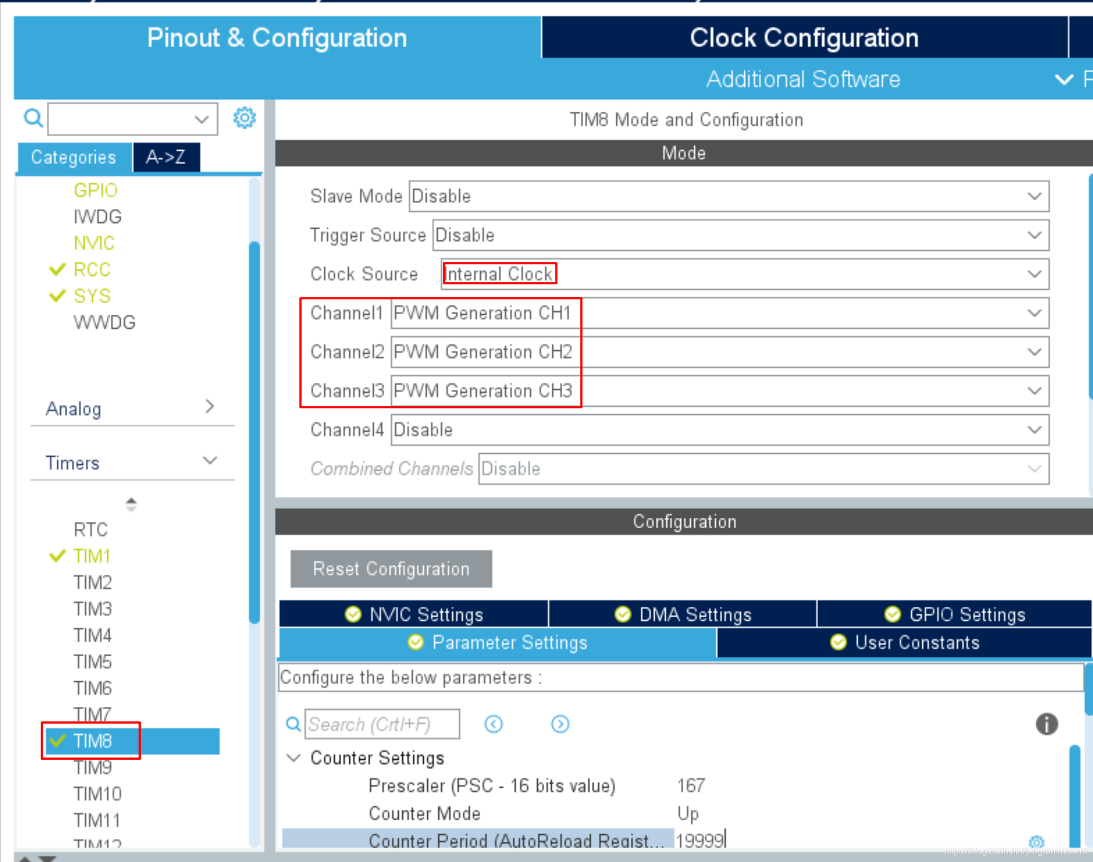Open the Clock Source dropdown
The height and width of the screenshot is (862, 1093).
tap(745, 274)
